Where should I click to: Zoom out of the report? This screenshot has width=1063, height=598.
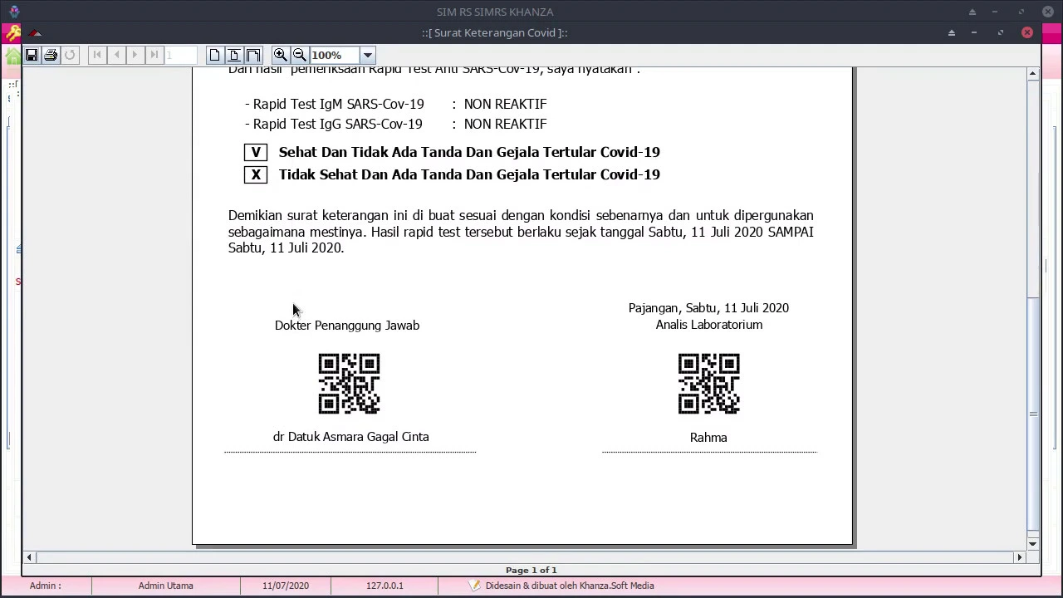point(300,55)
